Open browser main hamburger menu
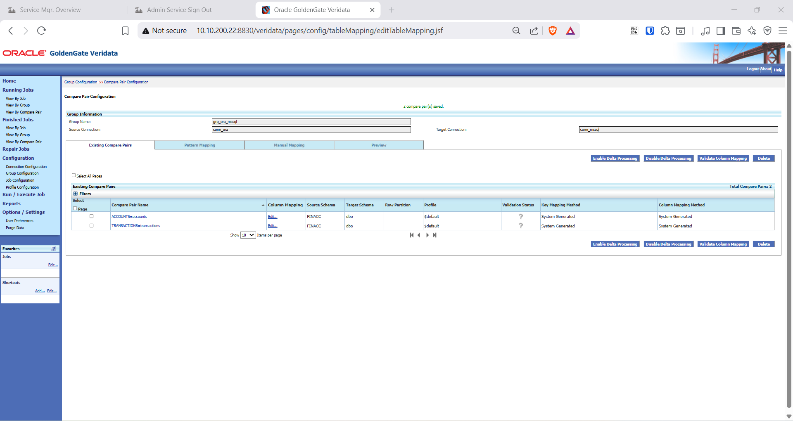 pyautogui.click(x=783, y=31)
